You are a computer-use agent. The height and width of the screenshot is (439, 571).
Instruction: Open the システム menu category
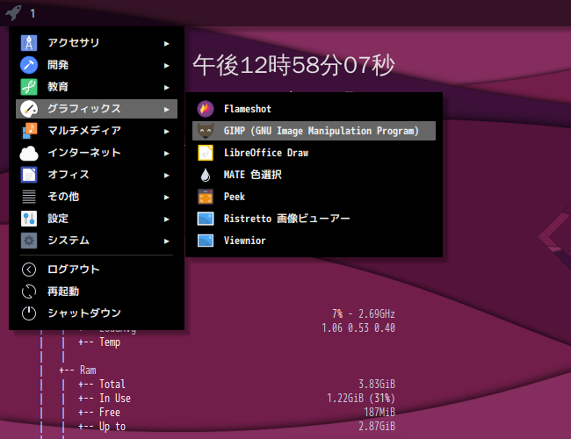(97, 241)
